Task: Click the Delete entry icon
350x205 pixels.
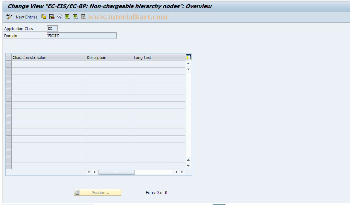Action: (52, 17)
